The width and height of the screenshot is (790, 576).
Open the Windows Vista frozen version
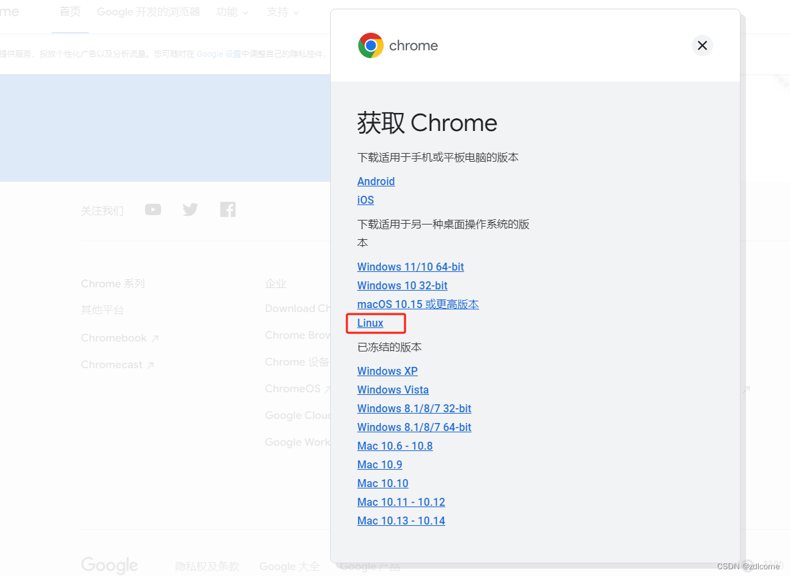(x=393, y=390)
